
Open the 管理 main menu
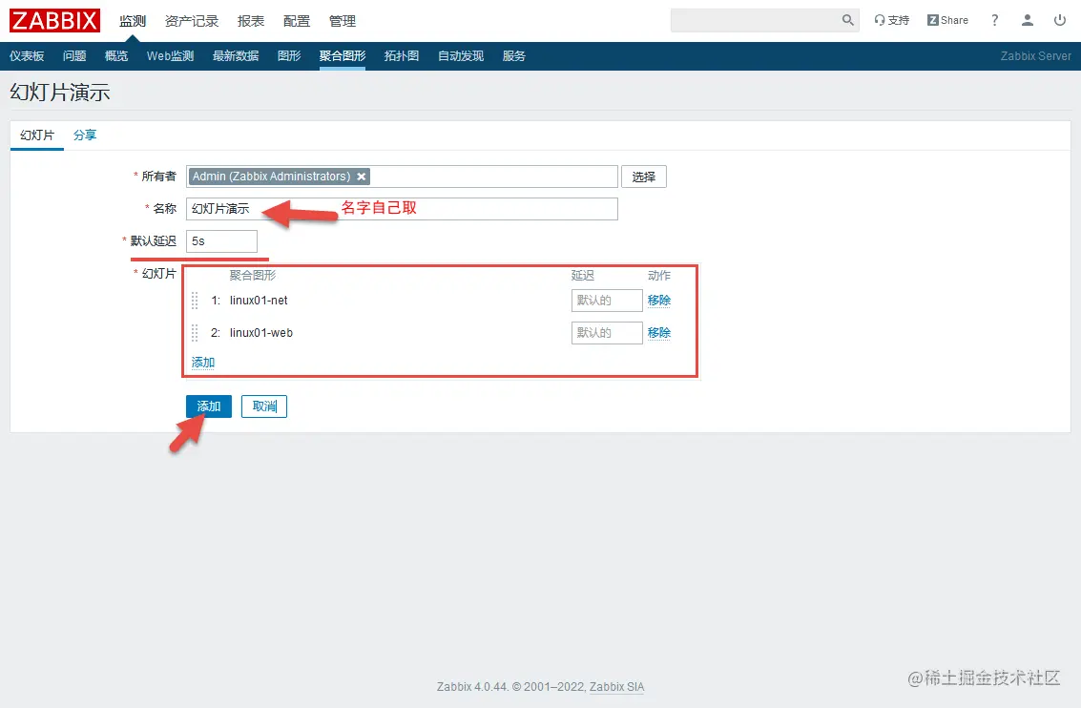tap(342, 21)
